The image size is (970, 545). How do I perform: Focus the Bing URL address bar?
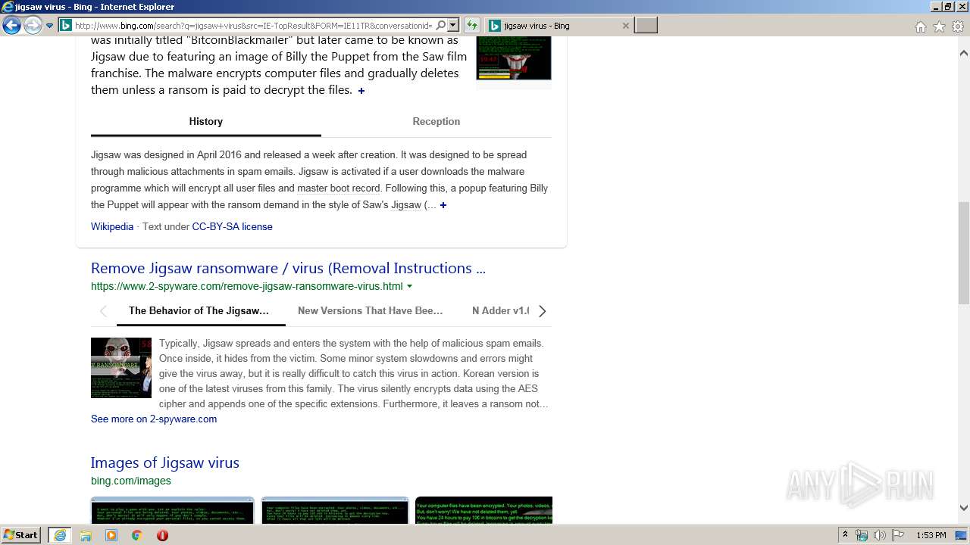pyautogui.click(x=254, y=26)
